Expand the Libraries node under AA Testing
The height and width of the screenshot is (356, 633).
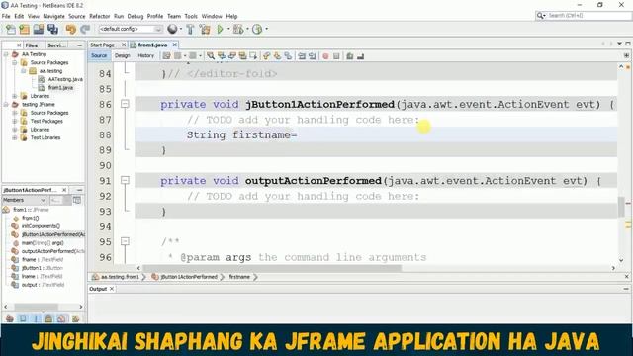pyautogui.click(x=15, y=96)
